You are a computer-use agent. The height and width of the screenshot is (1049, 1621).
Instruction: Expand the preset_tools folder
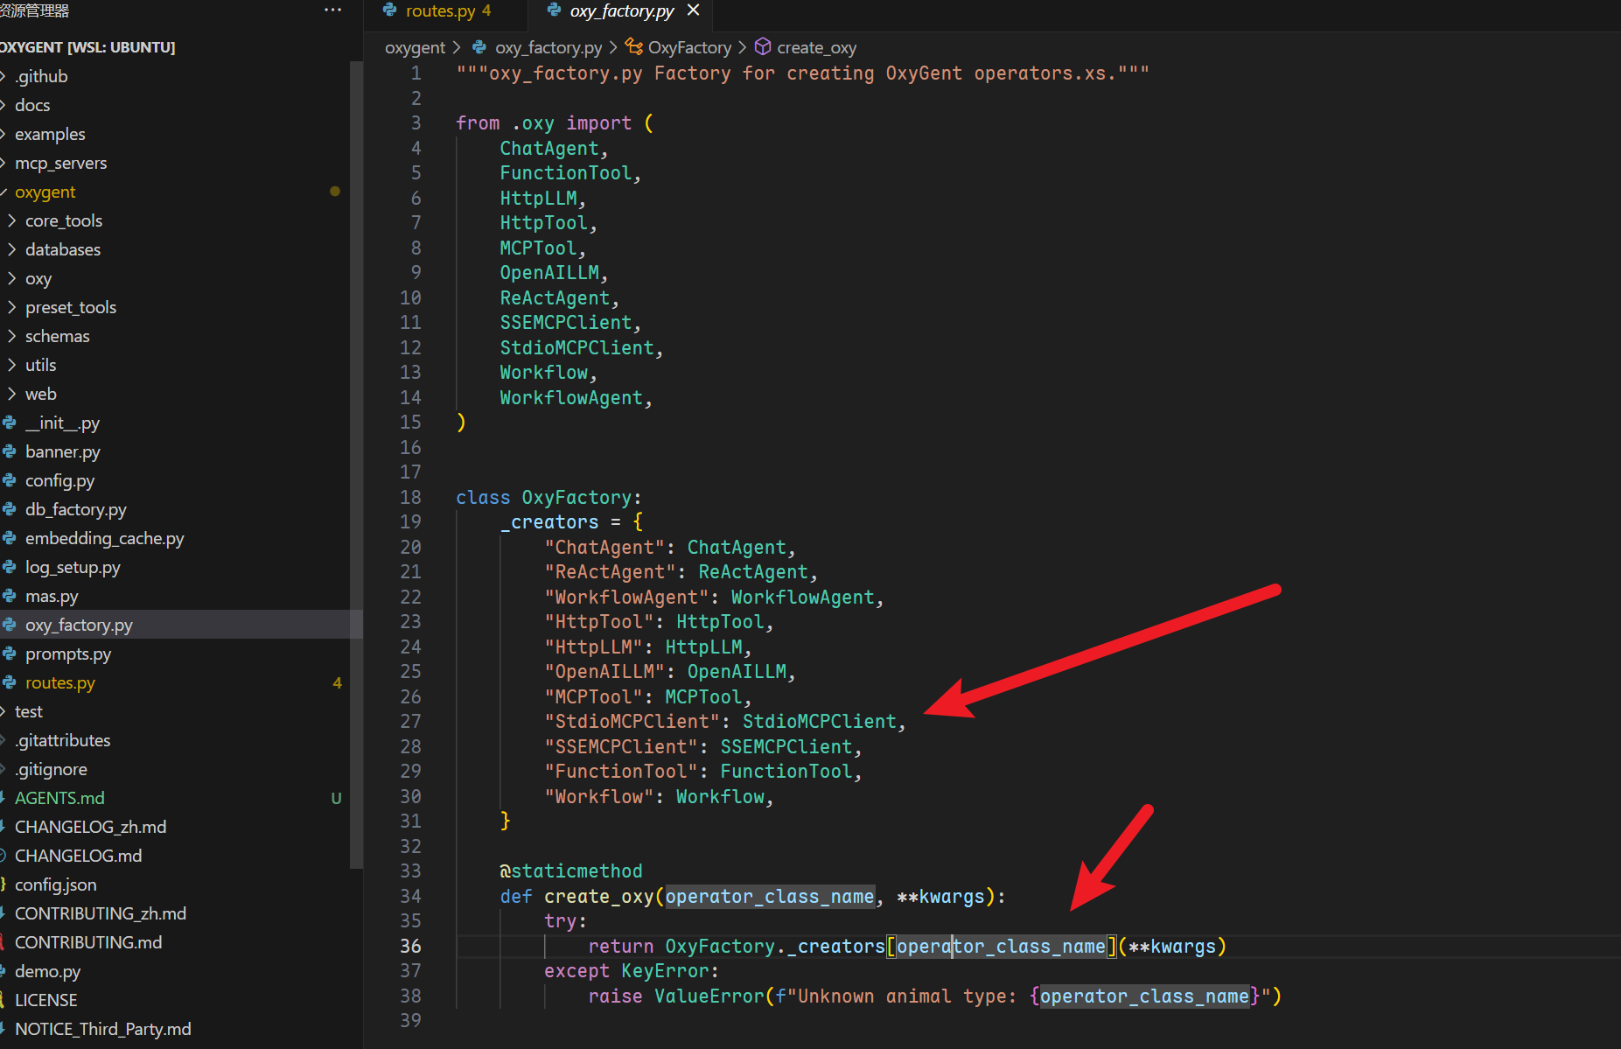click(x=70, y=307)
